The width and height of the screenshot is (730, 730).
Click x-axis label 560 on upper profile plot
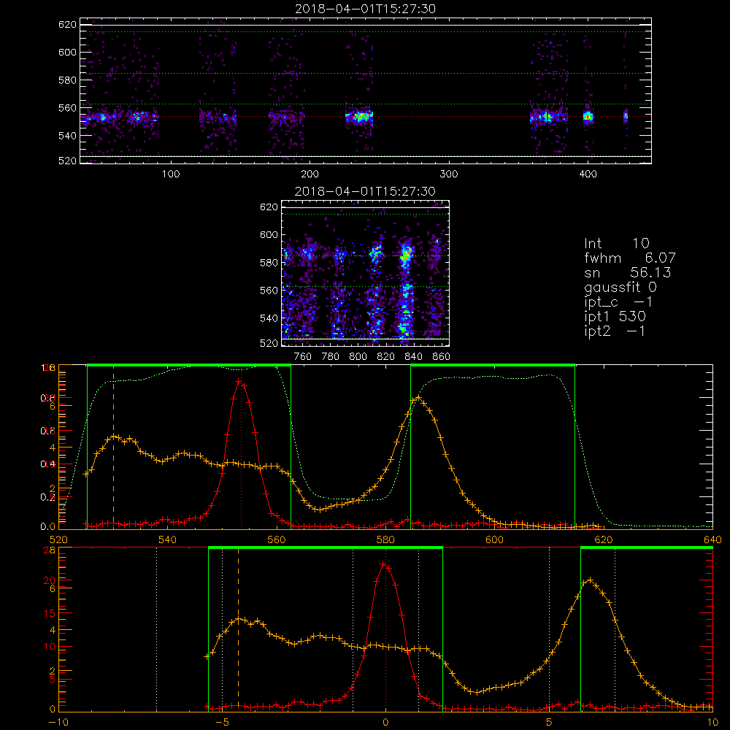pyautogui.click(x=277, y=540)
